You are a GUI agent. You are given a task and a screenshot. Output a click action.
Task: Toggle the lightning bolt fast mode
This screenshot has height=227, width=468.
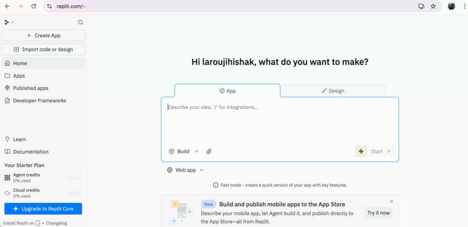(361, 151)
